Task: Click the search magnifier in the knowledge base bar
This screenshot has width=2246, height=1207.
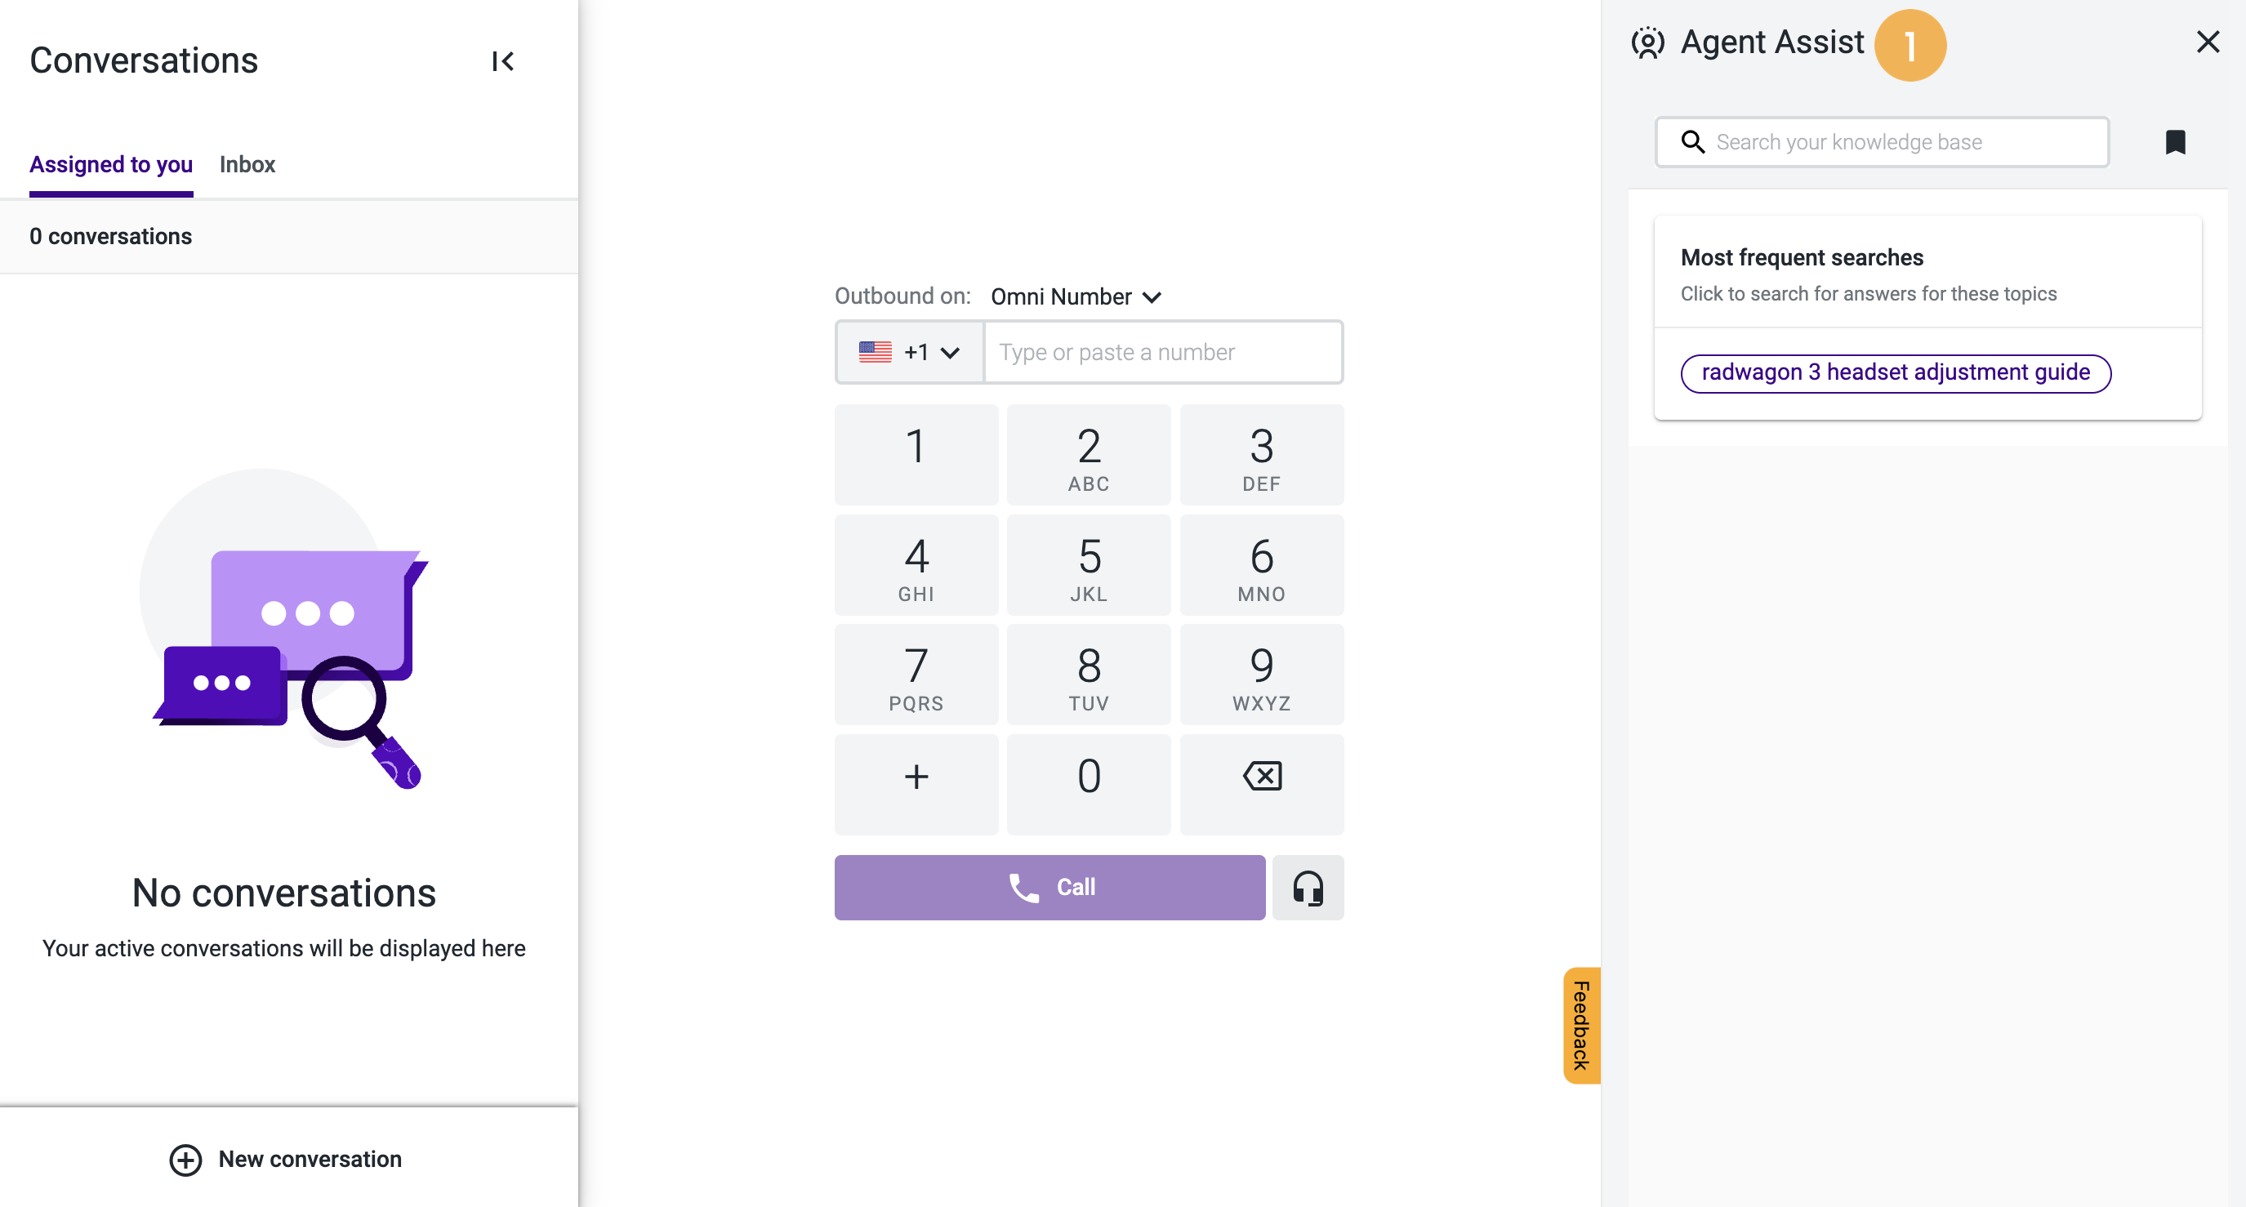Action: [x=1693, y=141]
